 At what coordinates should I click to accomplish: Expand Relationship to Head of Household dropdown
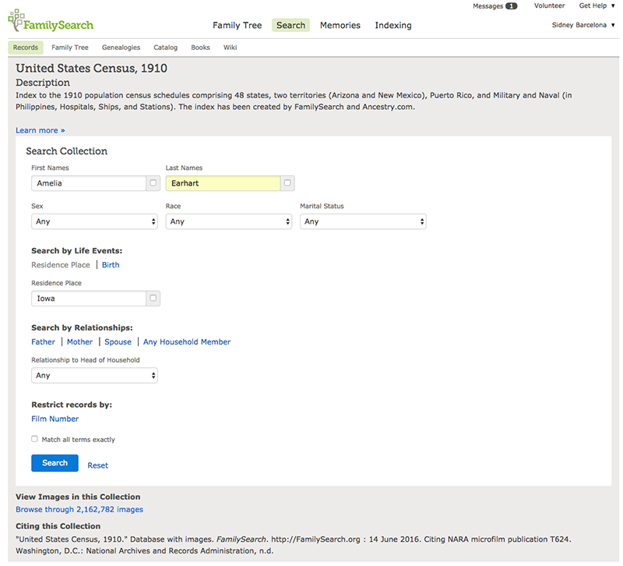pos(94,375)
